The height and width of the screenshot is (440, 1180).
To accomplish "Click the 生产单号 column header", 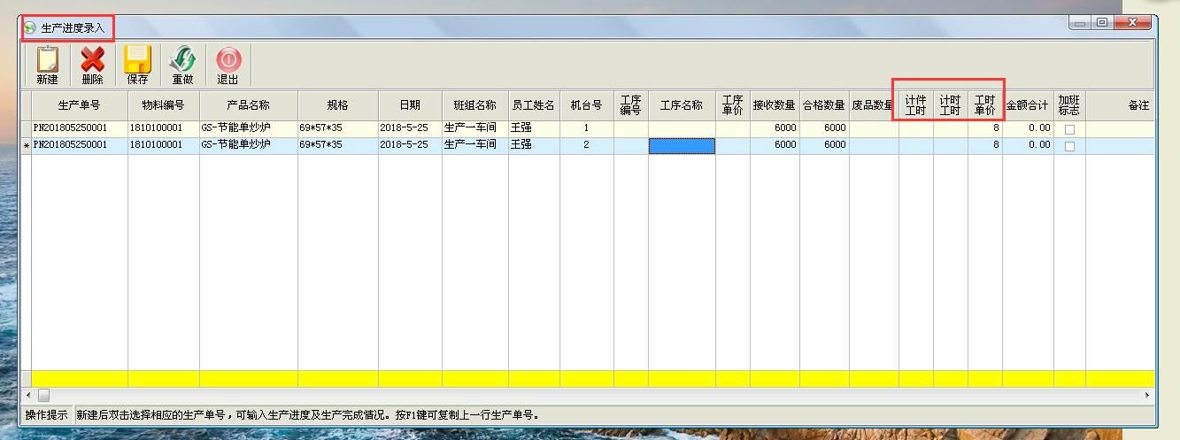I will [80, 105].
